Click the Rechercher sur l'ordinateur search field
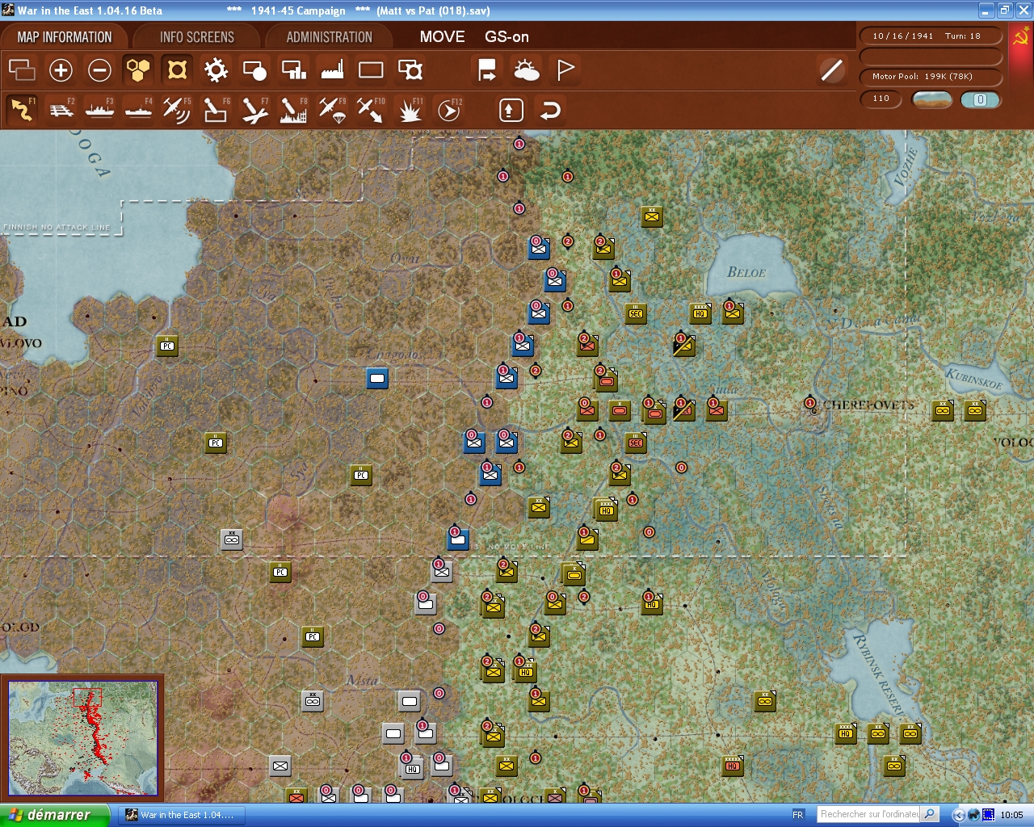The width and height of the screenshot is (1034, 827). 869,814
